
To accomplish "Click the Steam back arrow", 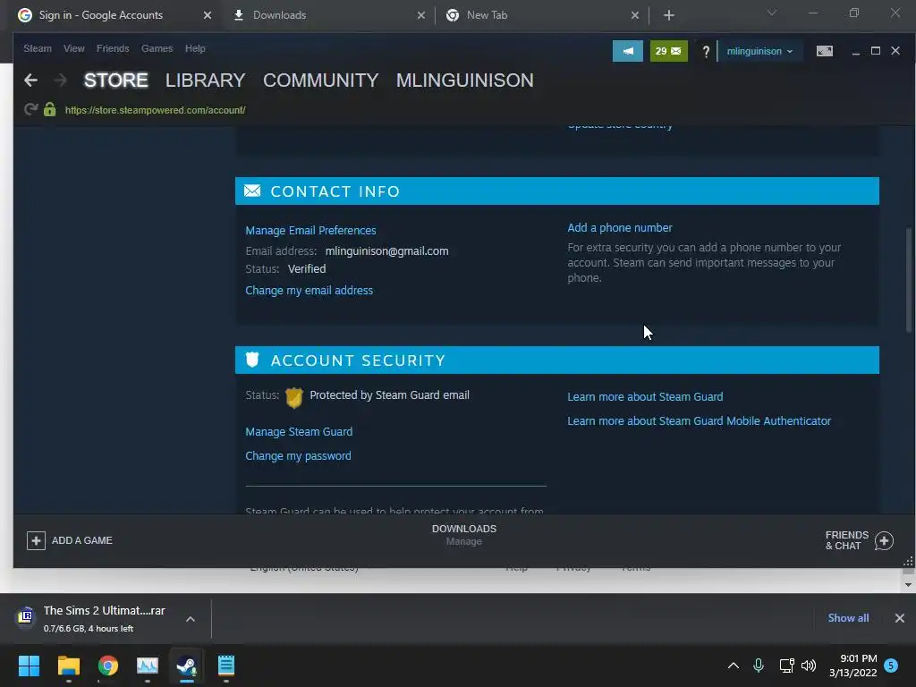I will coord(30,80).
